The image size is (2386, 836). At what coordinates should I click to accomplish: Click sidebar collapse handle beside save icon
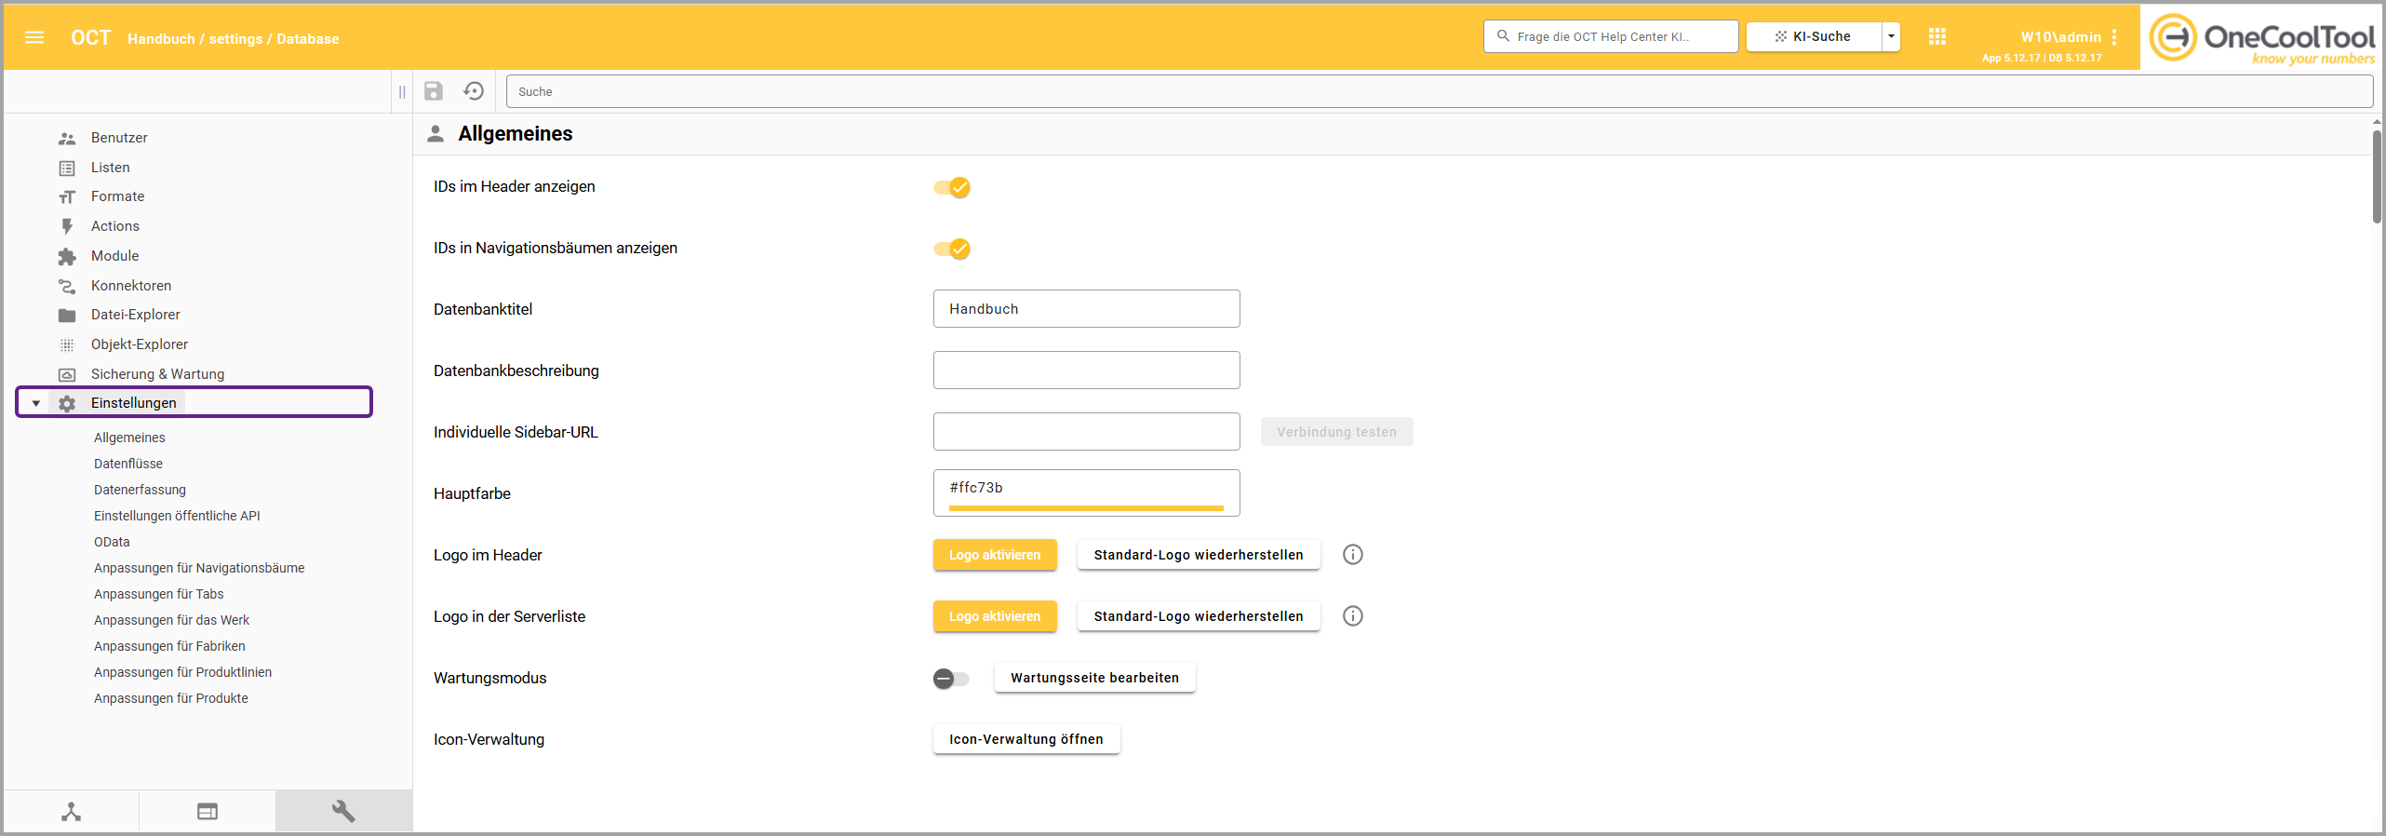tap(402, 91)
